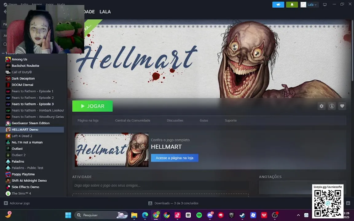
Task: Open Spotify from the taskbar
Action: (x=199, y=215)
